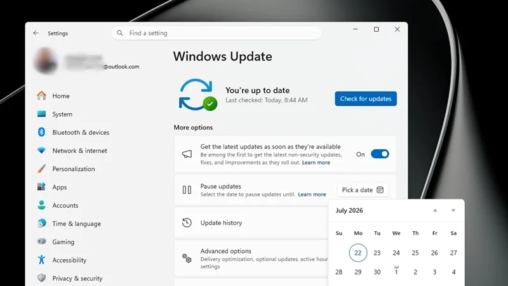Go to previous month in calendar
This screenshot has height=286, width=508.
tap(435, 210)
